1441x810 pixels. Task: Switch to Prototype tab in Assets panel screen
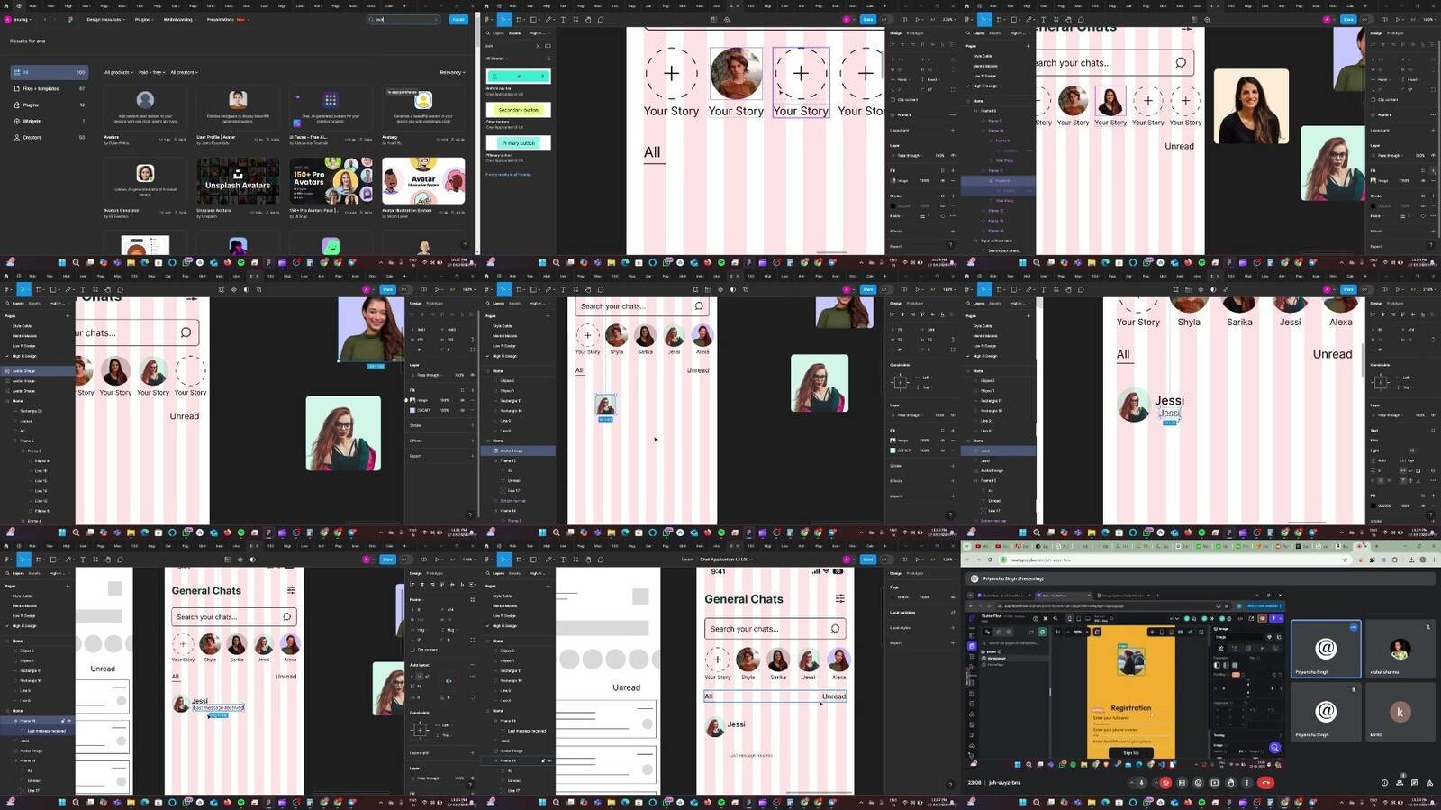pyautogui.click(x=915, y=33)
